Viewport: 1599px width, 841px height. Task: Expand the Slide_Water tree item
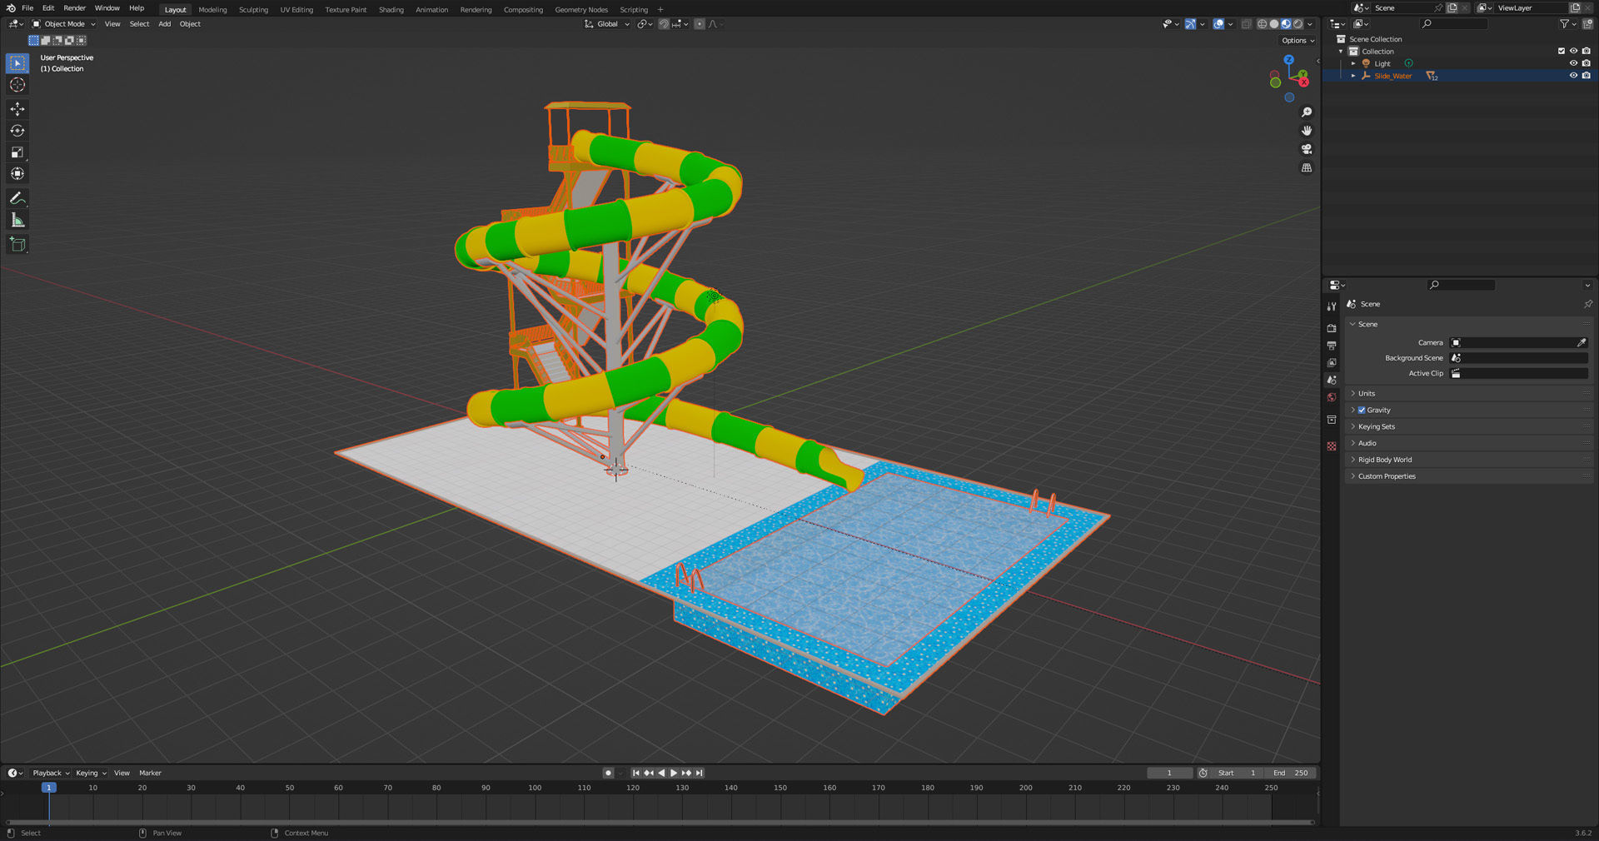[1352, 76]
